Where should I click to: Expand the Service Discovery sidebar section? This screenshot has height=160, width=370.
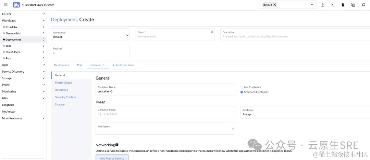click(44, 72)
